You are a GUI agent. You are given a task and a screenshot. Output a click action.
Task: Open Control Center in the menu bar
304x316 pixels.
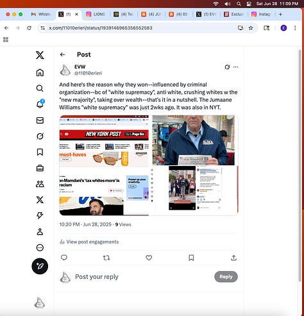[249, 4]
